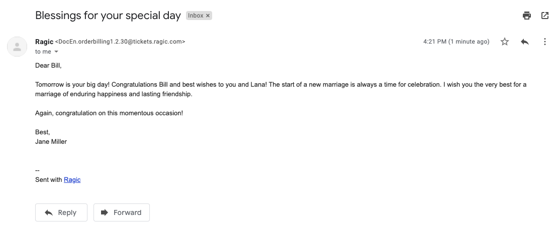Open the three-dot More options menu
This screenshot has height=229, width=555.
[x=545, y=42]
